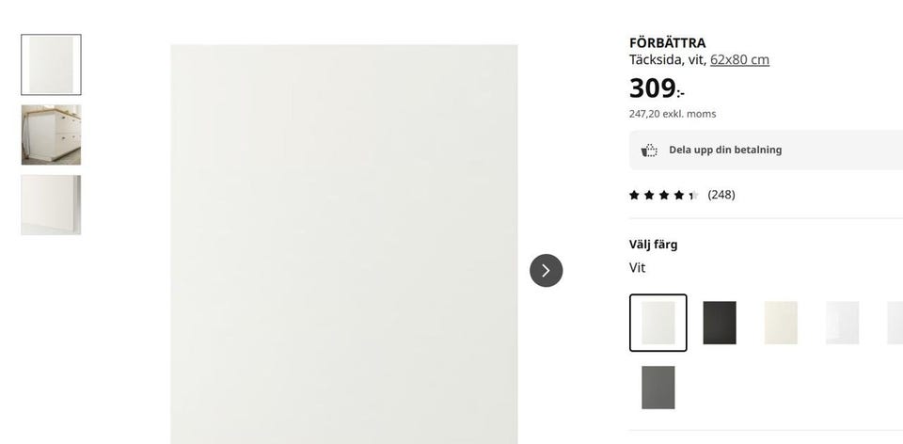Click the Välj färg heading
This screenshot has width=903, height=444.
tap(653, 245)
